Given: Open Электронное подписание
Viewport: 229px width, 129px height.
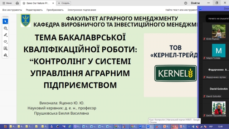Looking at the screenshot, I should click(x=82, y=10).
